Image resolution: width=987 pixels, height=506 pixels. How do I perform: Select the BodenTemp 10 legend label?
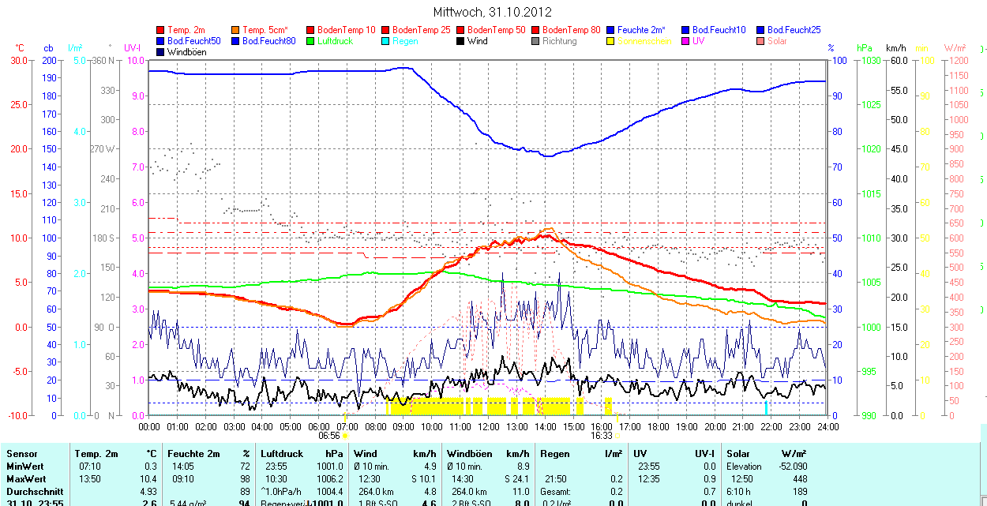pos(346,30)
